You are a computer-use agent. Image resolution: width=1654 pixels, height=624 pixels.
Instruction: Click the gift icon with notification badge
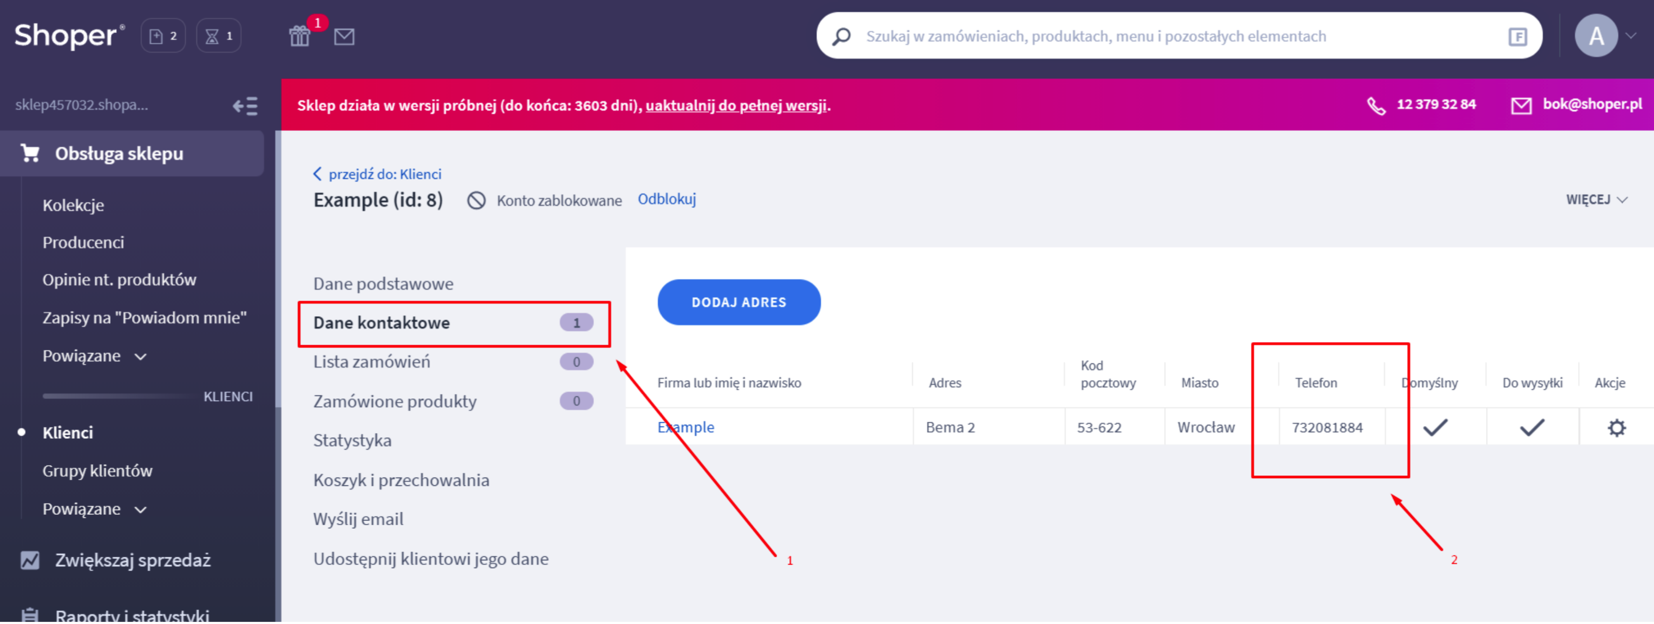(300, 36)
